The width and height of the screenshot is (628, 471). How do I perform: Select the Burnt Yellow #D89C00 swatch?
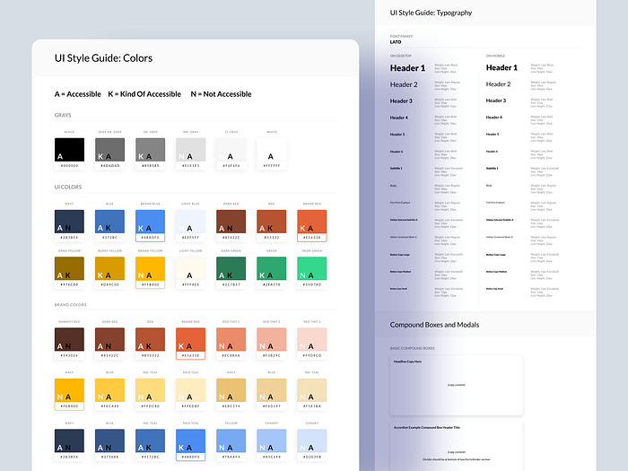click(x=109, y=273)
